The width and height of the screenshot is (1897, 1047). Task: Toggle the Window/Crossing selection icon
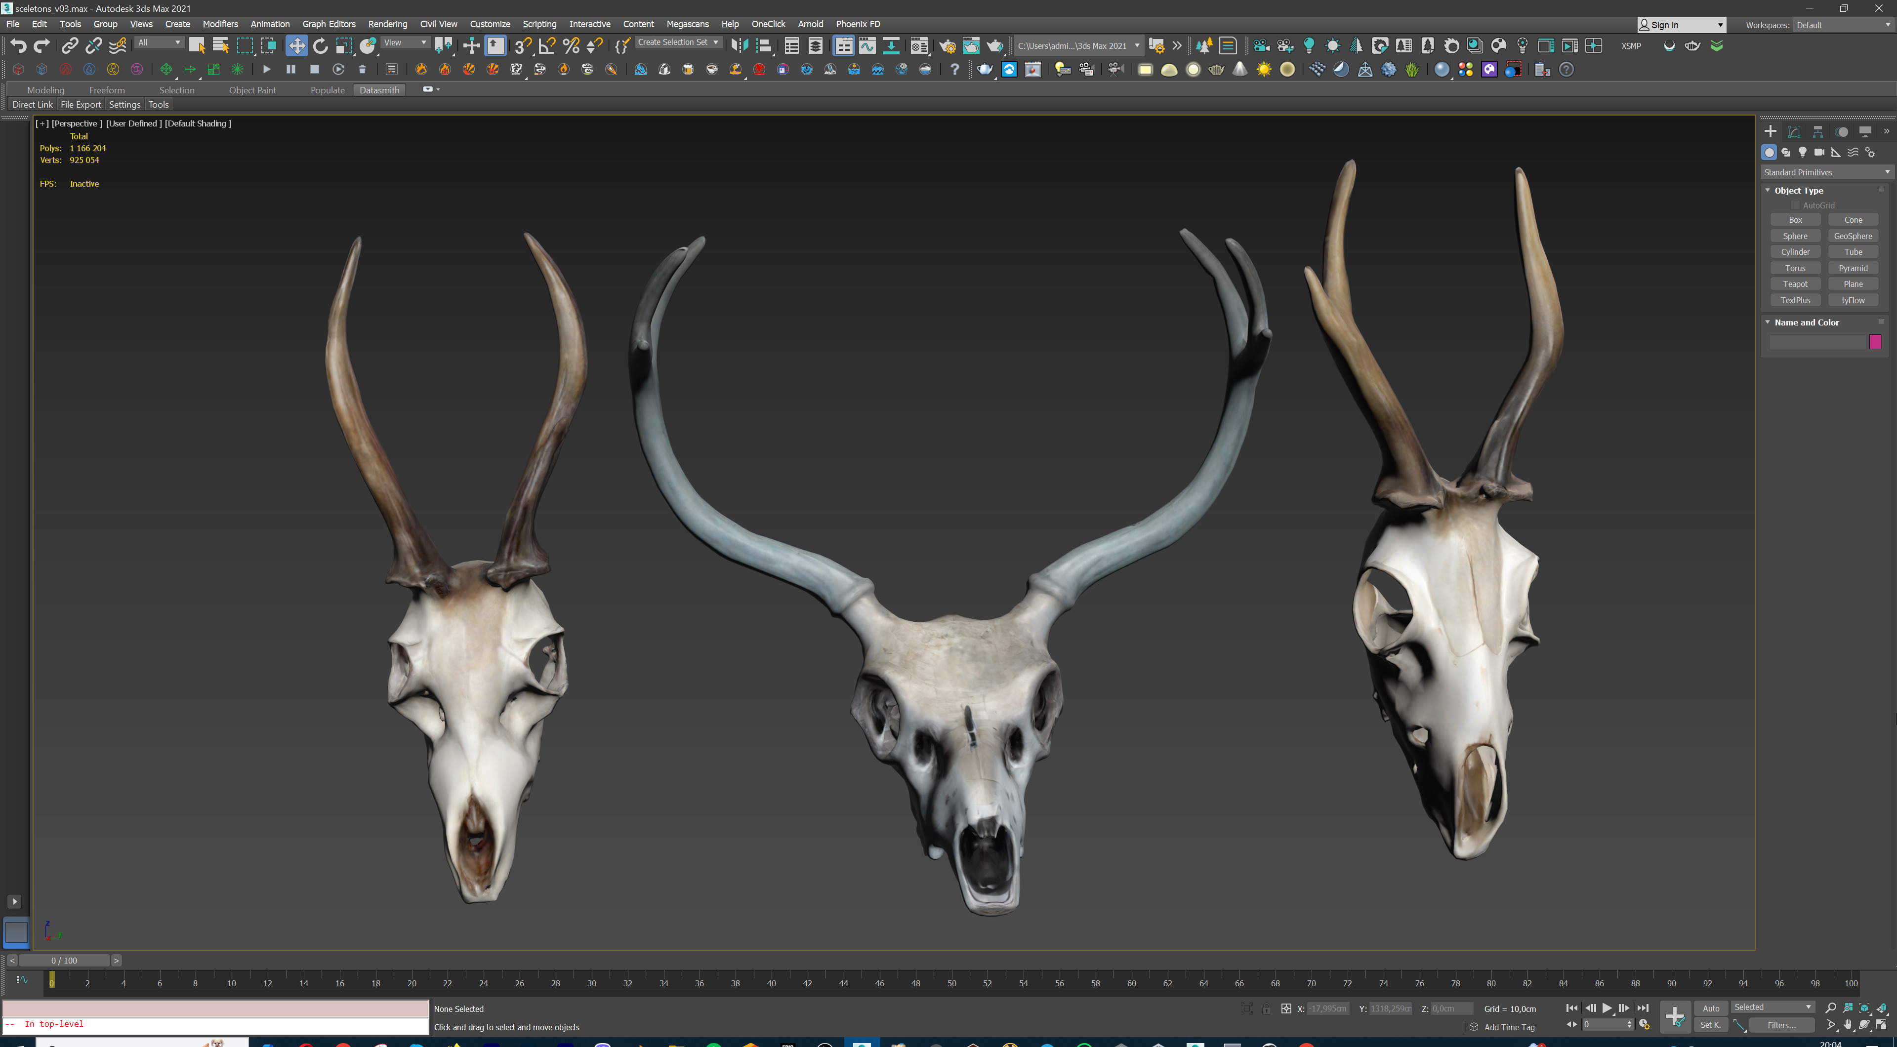[268, 45]
